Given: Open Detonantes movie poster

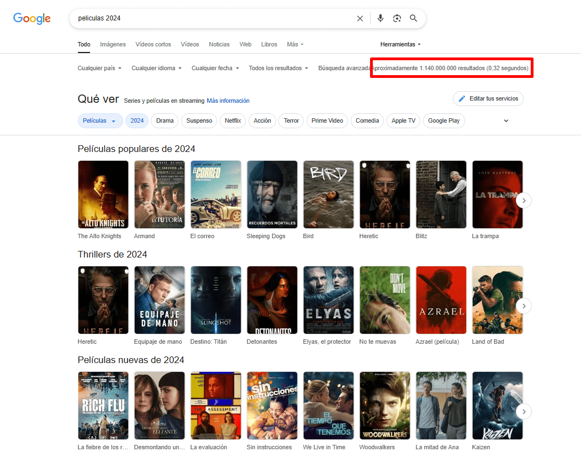Looking at the screenshot, I should click(x=272, y=300).
